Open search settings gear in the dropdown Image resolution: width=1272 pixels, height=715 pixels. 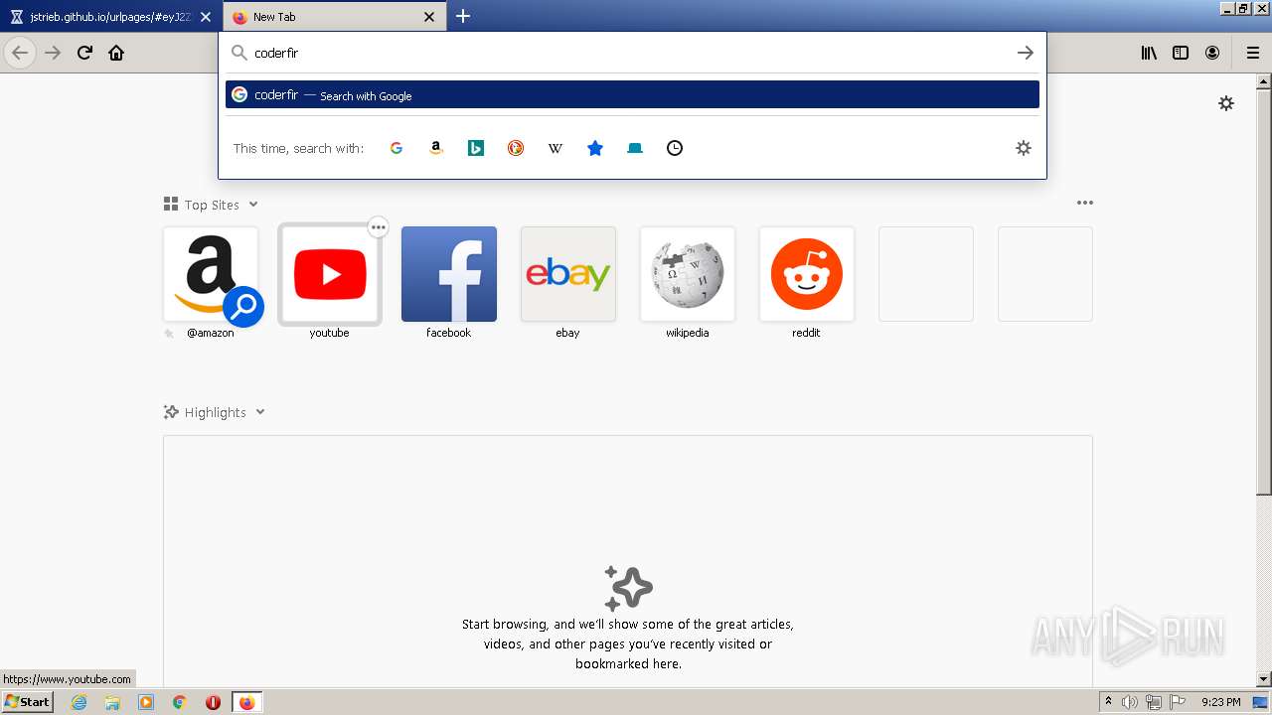coord(1024,148)
